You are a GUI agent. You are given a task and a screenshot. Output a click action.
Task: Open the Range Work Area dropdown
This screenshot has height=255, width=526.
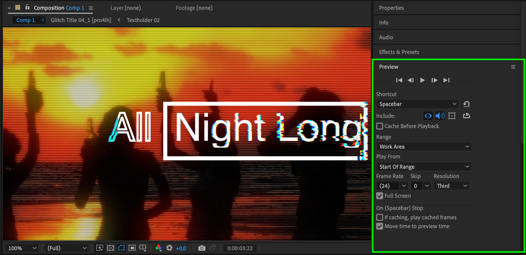[x=424, y=147]
